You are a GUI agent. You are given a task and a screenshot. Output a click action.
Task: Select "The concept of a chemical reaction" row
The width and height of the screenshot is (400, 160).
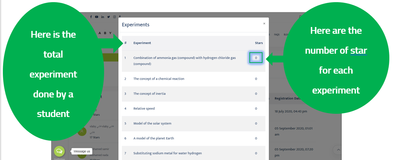tap(159, 79)
